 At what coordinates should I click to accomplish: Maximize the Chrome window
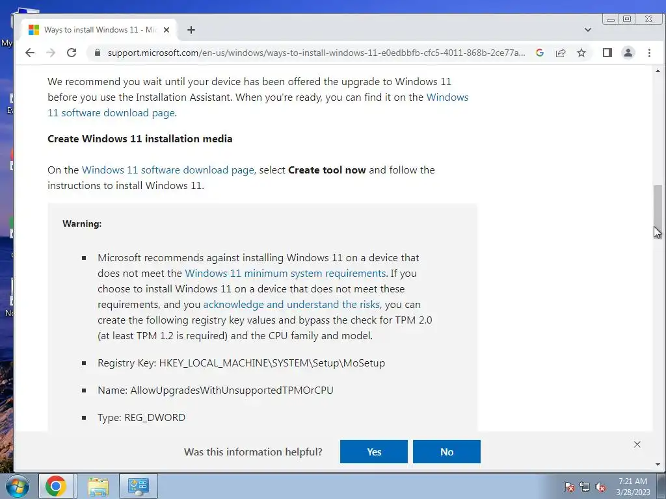627,19
